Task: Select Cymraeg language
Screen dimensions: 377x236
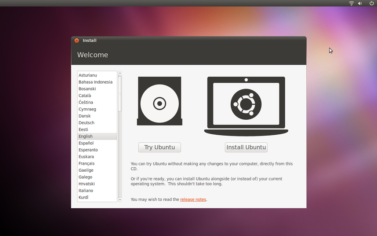Action: (x=97, y=109)
